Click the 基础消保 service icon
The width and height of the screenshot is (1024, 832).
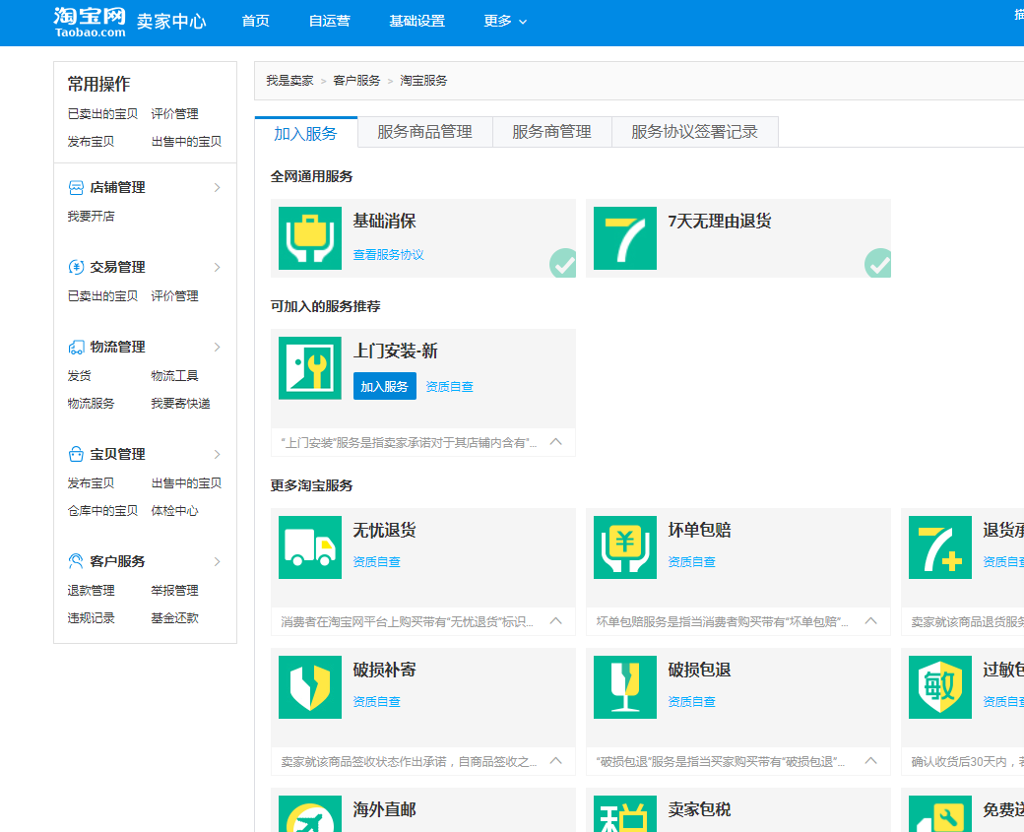[x=309, y=238]
